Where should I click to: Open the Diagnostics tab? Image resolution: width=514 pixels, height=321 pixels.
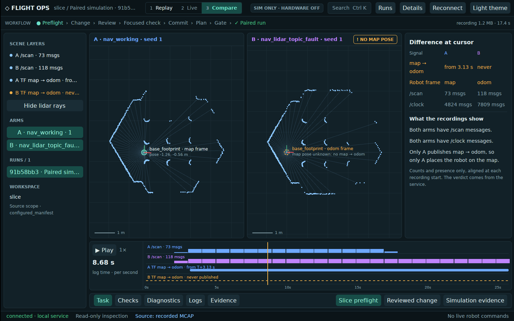(x=163, y=300)
